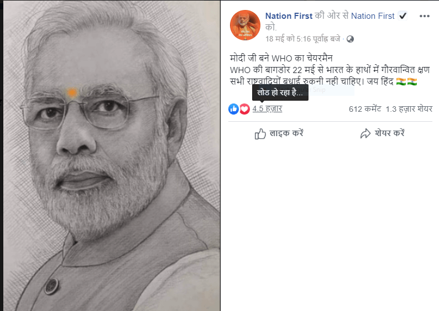
Task: Open the second Nation First link
Action: tap(373, 16)
